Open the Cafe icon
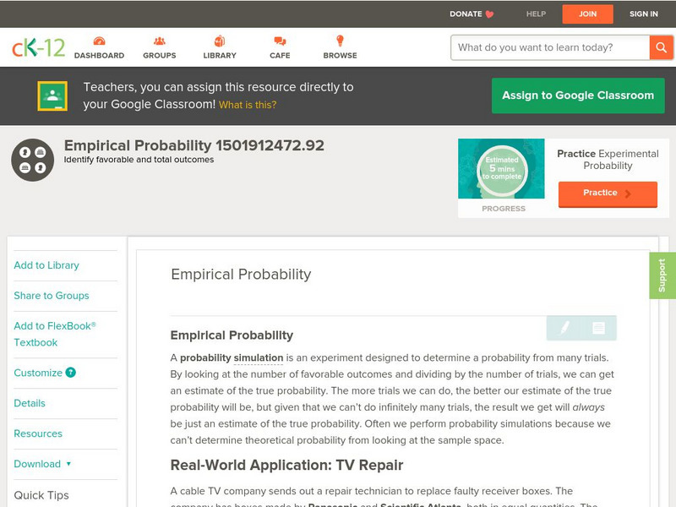676x507 pixels. [280, 42]
